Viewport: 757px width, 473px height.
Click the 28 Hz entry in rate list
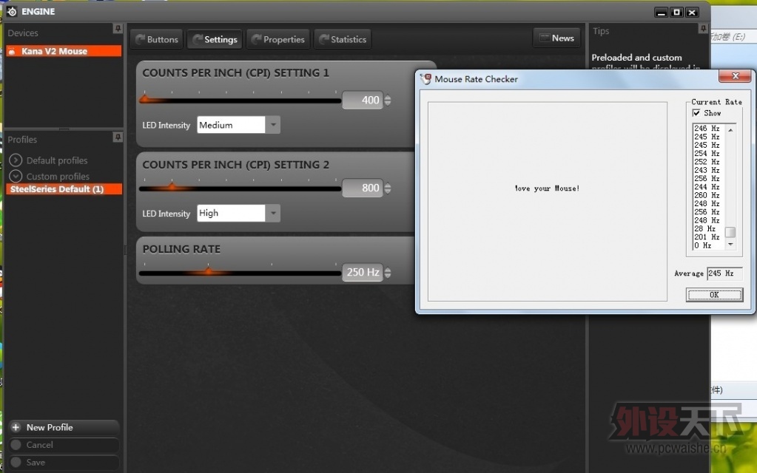[x=705, y=228]
